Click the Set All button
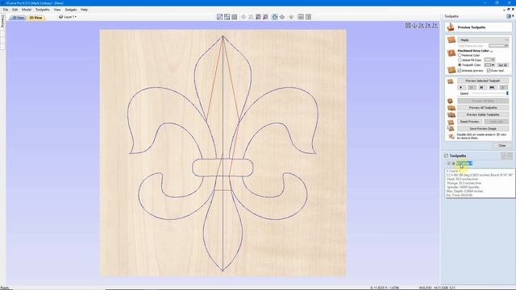Viewport: 516px width, 290px height. pyautogui.click(x=502, y=65)
